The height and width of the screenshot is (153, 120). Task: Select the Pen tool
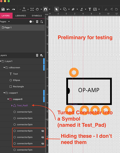pos(73,9)
